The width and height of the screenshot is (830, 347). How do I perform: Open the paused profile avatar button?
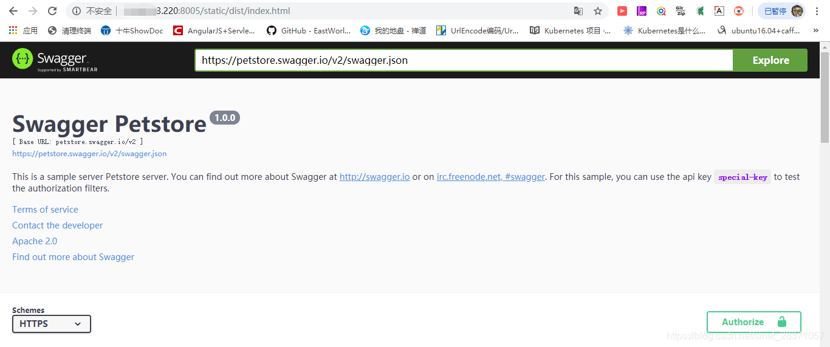(x=781, y=11)
